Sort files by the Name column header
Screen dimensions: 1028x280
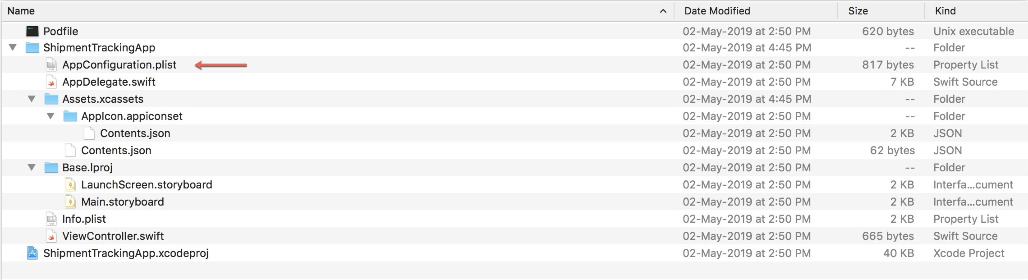[x=21, y=11]
